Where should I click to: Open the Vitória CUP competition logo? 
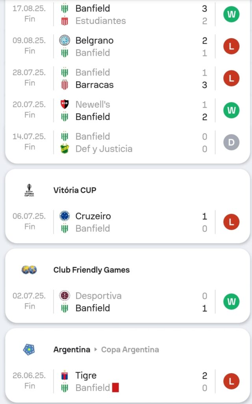[x=30, y=191]
